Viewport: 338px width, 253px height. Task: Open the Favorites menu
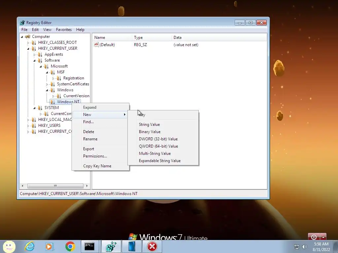coord(64,29)
